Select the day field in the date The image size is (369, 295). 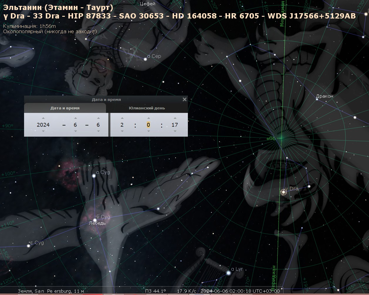point(98,125)
